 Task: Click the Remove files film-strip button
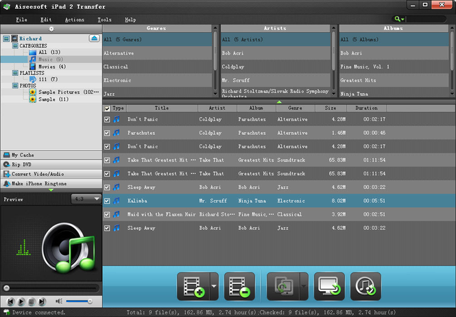point(239,286)
